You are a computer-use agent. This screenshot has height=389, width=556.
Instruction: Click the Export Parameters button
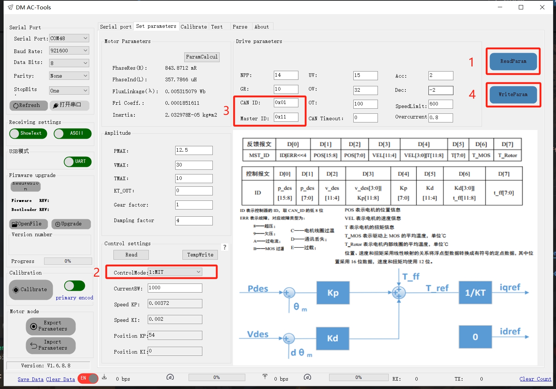tap(51, 326)
